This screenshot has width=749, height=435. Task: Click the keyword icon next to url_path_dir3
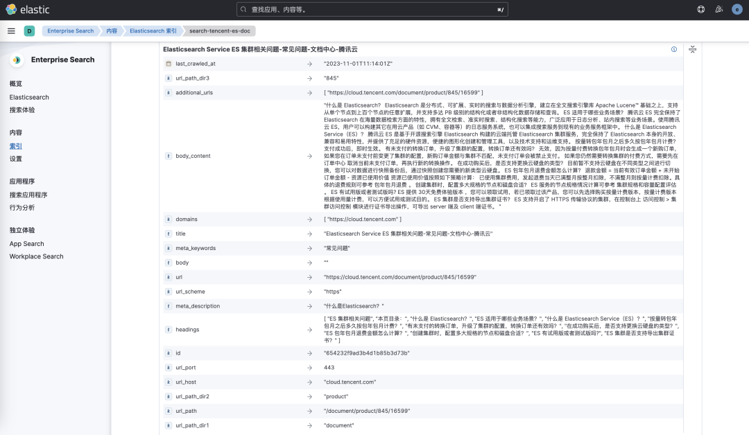(169, 78)
